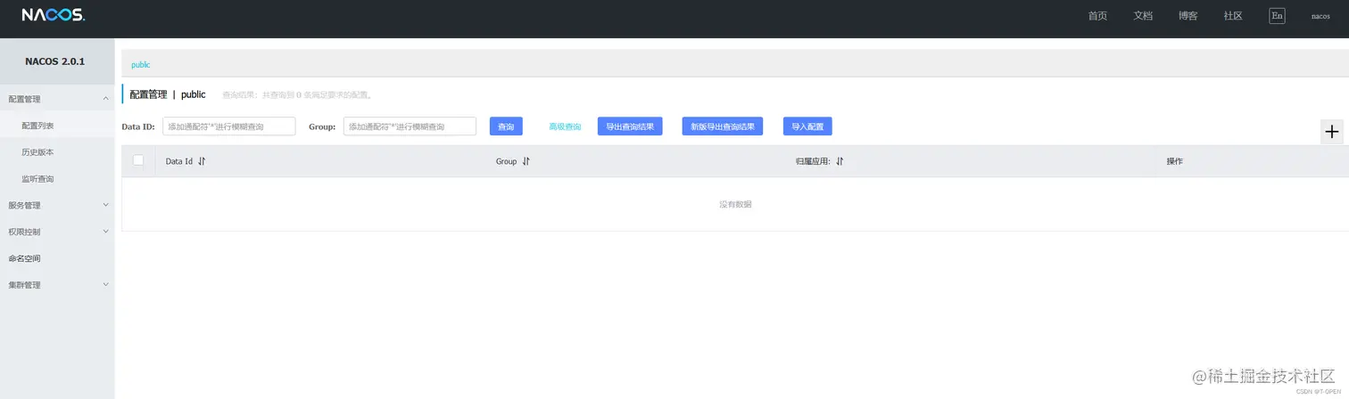The image size is (1349, 399).
Task: Open the nacos user menu
Action: [x=1320, y=16]
